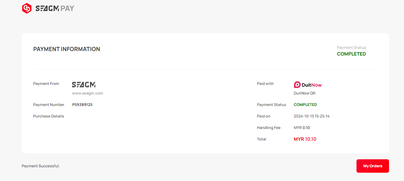Select the payment number P59389125
Viewport: 404px width, 181px height.
pos(82,105)
